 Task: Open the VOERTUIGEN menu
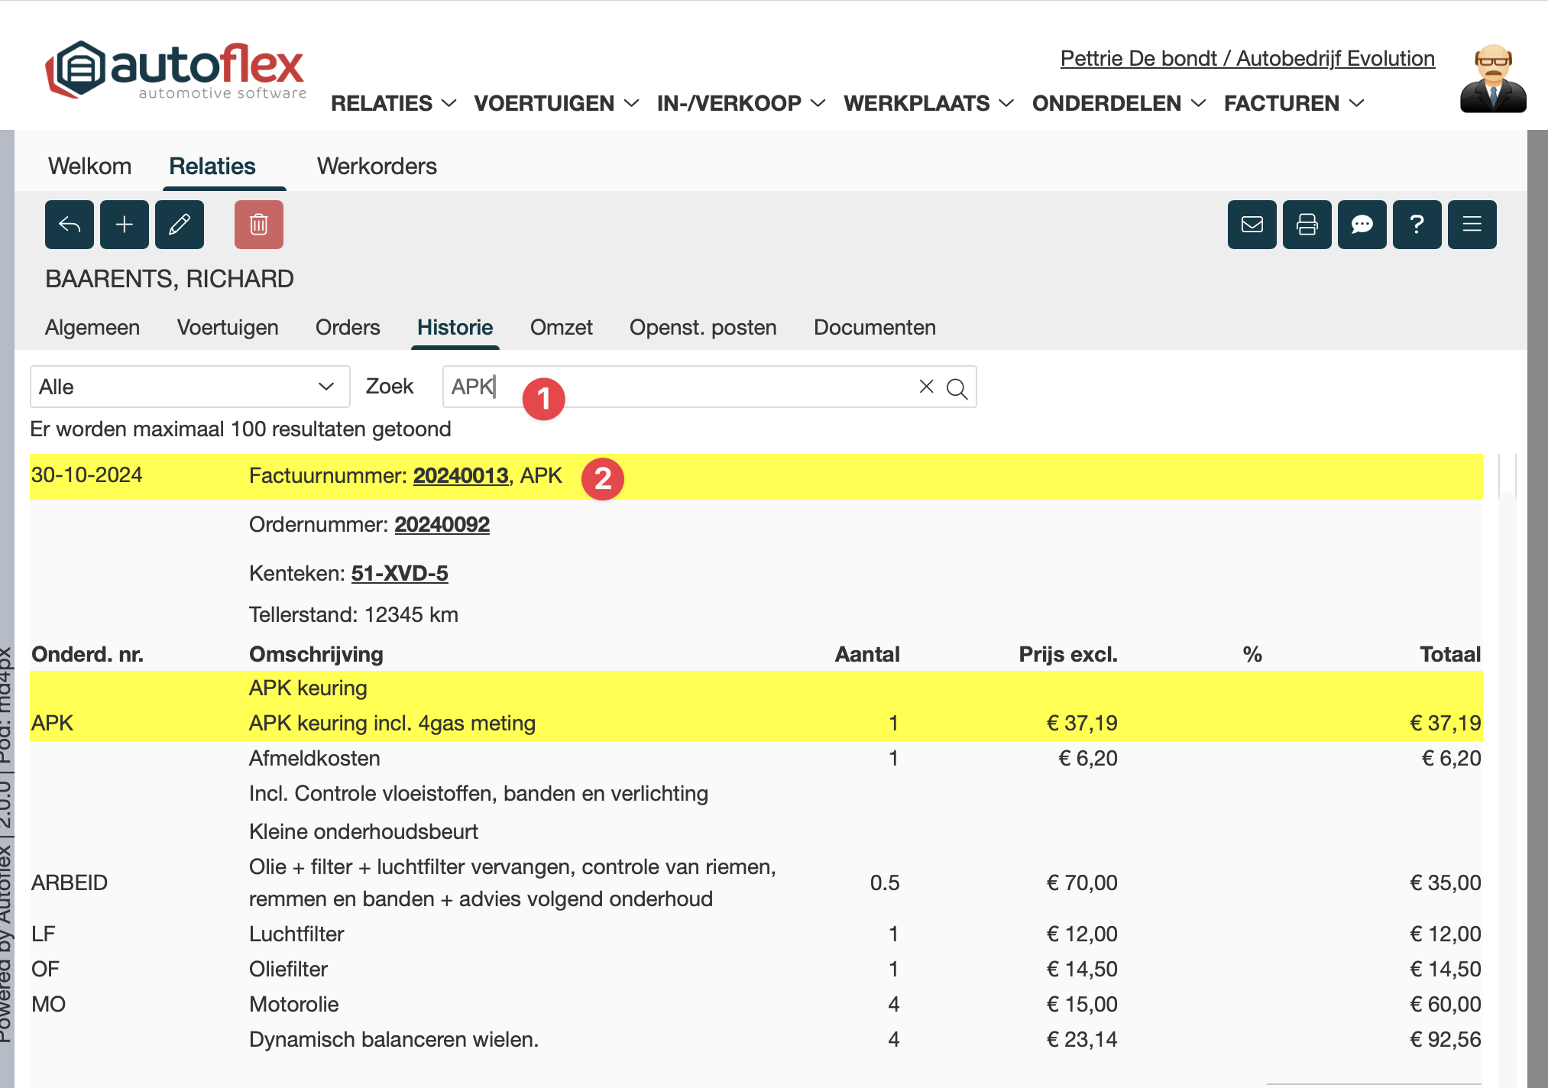pyautogui.click(x=556, y=103)
